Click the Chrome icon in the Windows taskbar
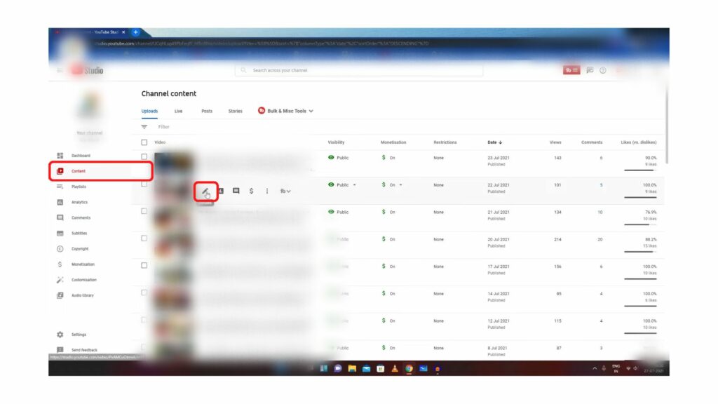This screenshot has width=718, height=404. click(409, 368)
